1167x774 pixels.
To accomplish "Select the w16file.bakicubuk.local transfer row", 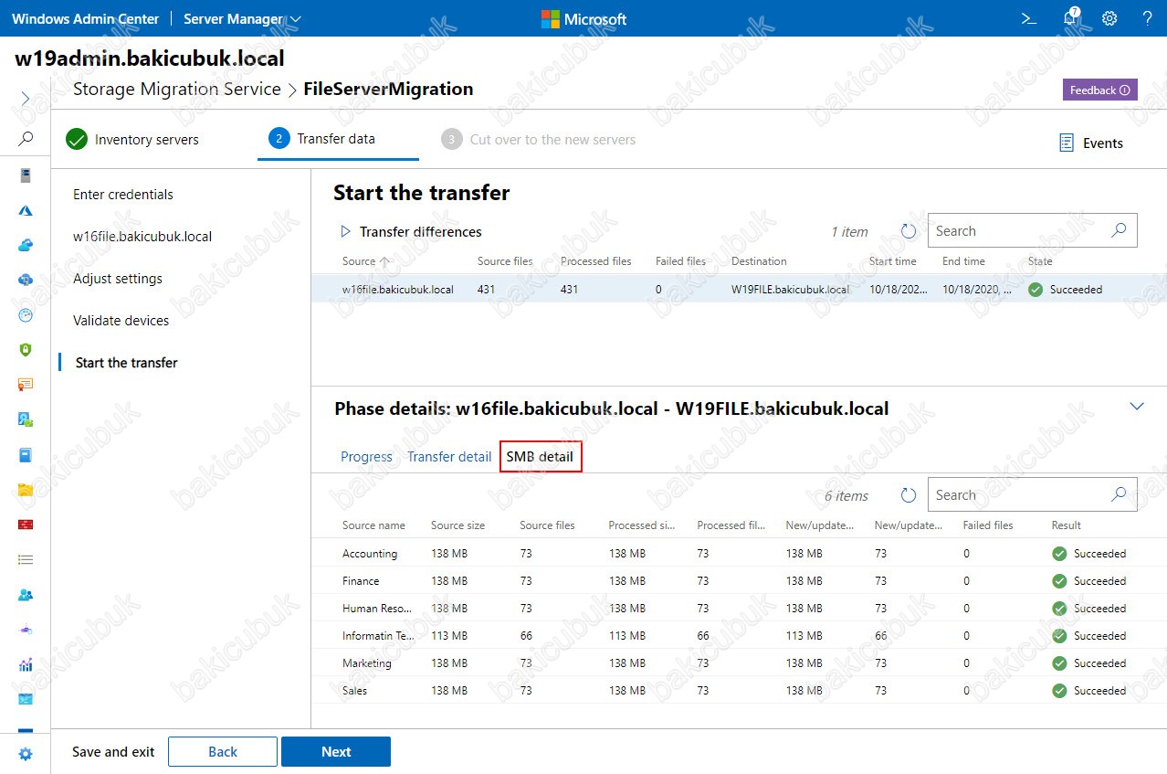I will click(739, 289).
